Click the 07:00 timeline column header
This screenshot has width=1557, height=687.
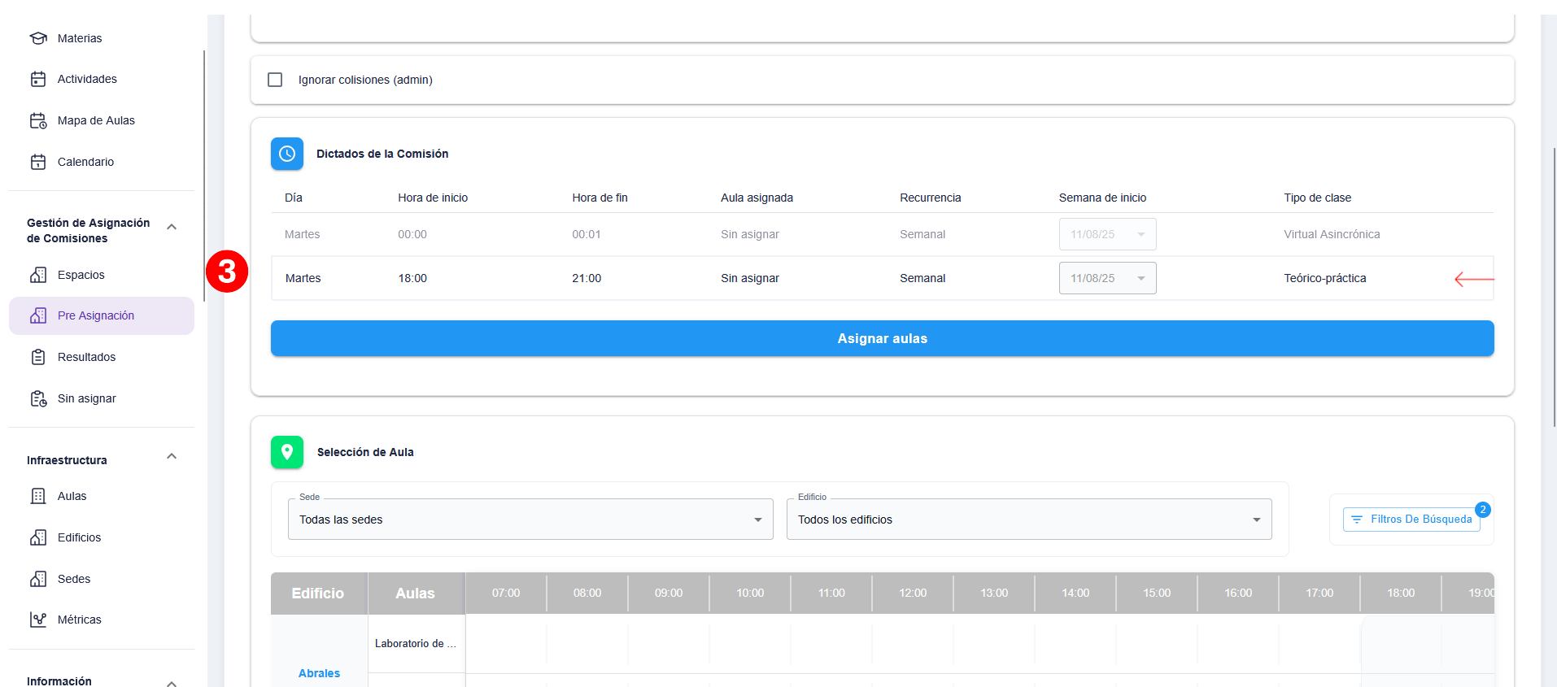tap(506, 593)
